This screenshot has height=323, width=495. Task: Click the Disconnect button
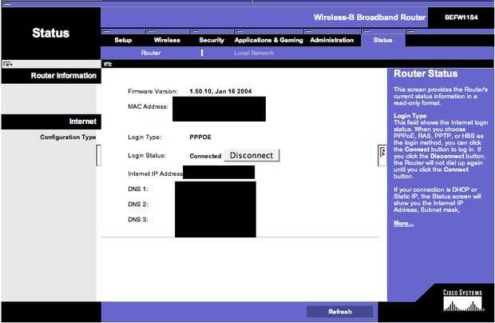pyautogui.click(x=251, y=155)
